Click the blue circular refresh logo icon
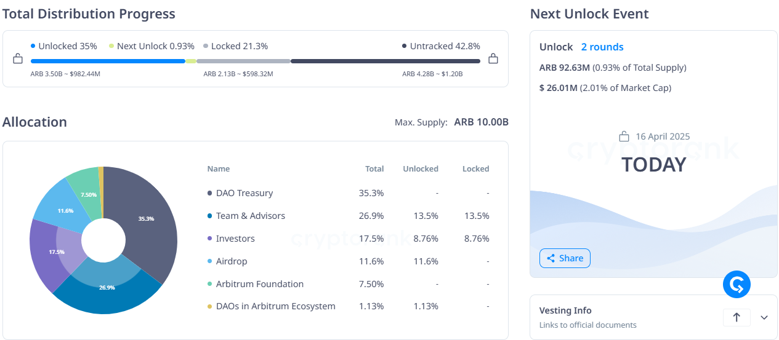 737,285
